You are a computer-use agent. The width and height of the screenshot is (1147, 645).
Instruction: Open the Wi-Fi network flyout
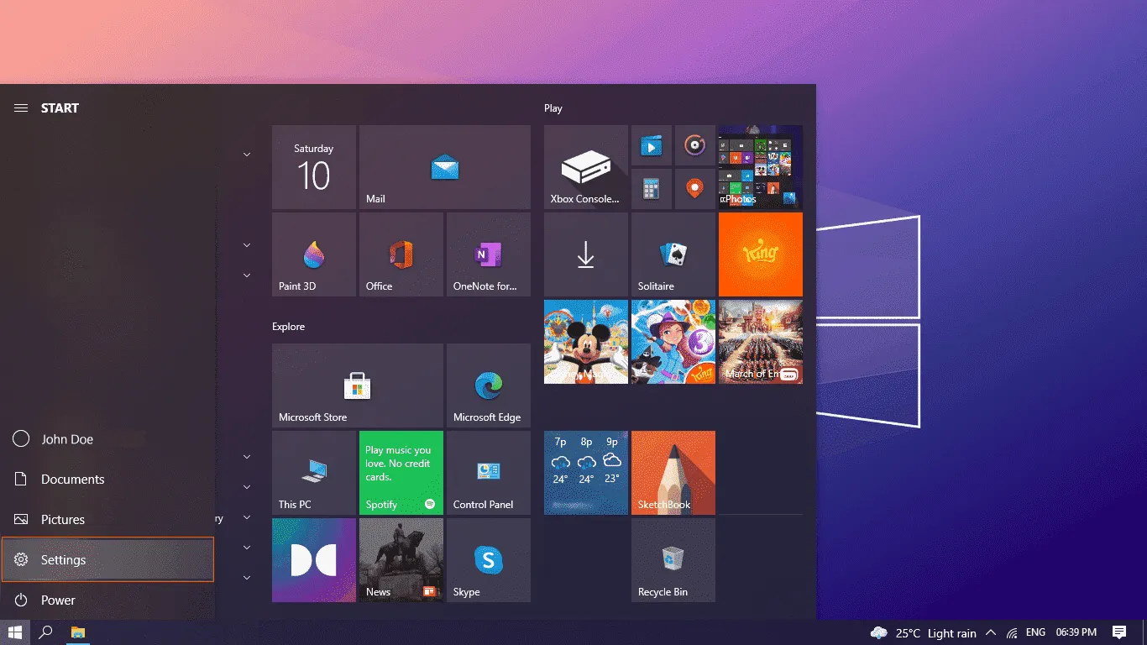[1012, 633]
